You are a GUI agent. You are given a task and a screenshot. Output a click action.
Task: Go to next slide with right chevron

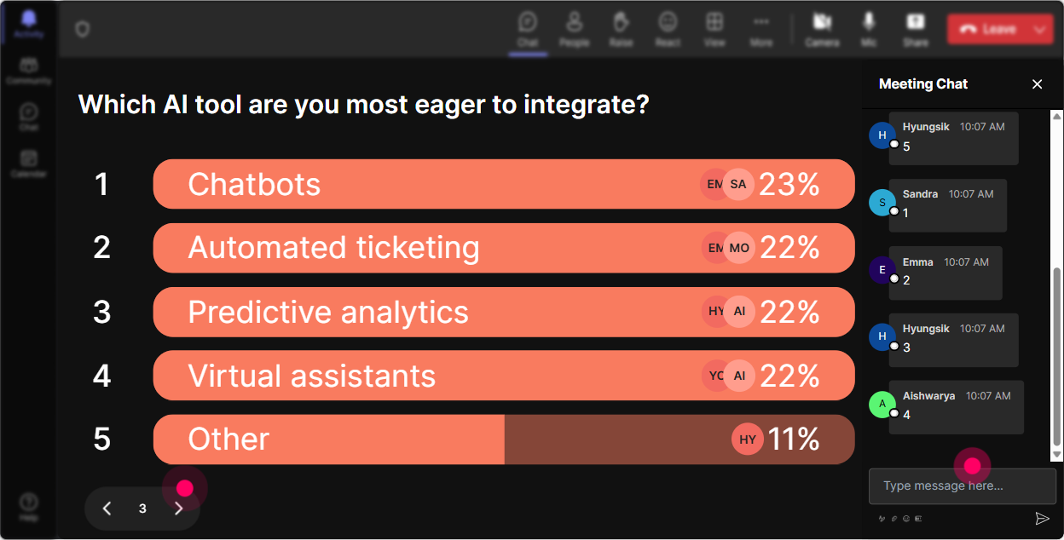coord(178,508)
